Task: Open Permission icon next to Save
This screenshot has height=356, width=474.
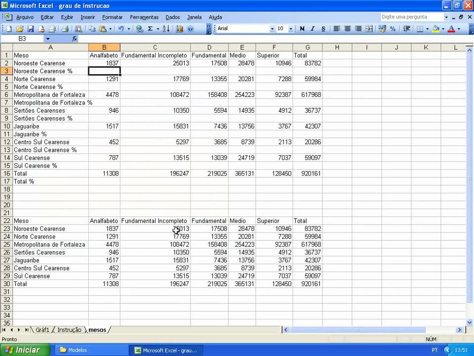Action: click(x=41, y=29)
